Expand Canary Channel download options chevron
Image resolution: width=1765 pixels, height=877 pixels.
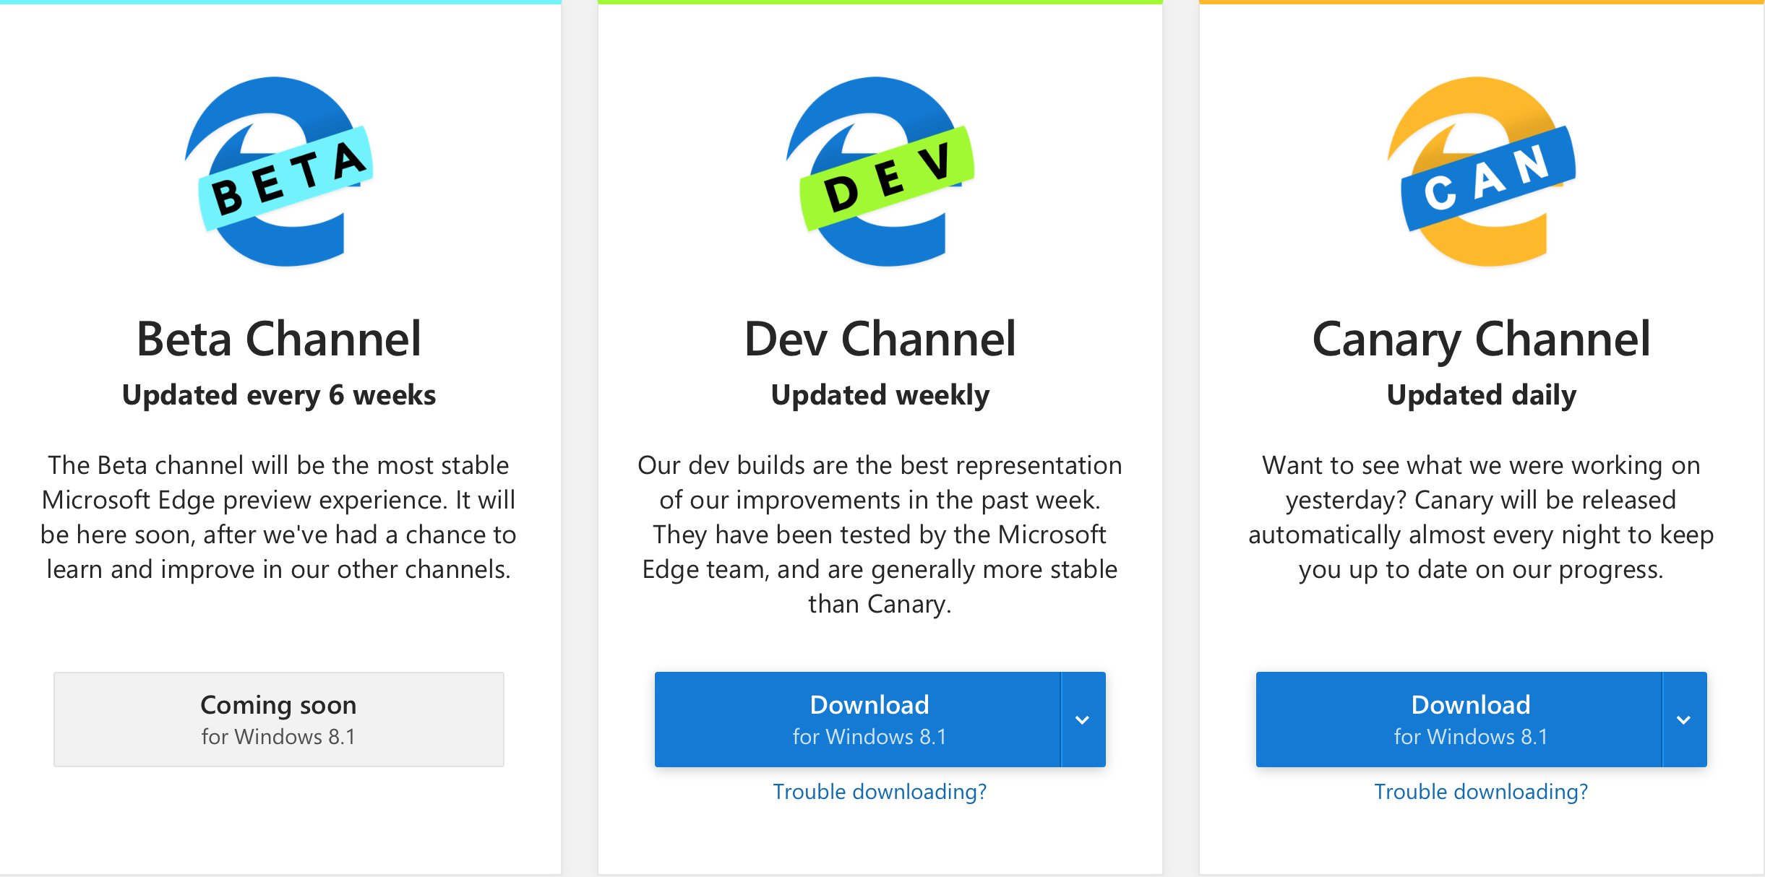pyautogui.click(x=1683, y=720)
